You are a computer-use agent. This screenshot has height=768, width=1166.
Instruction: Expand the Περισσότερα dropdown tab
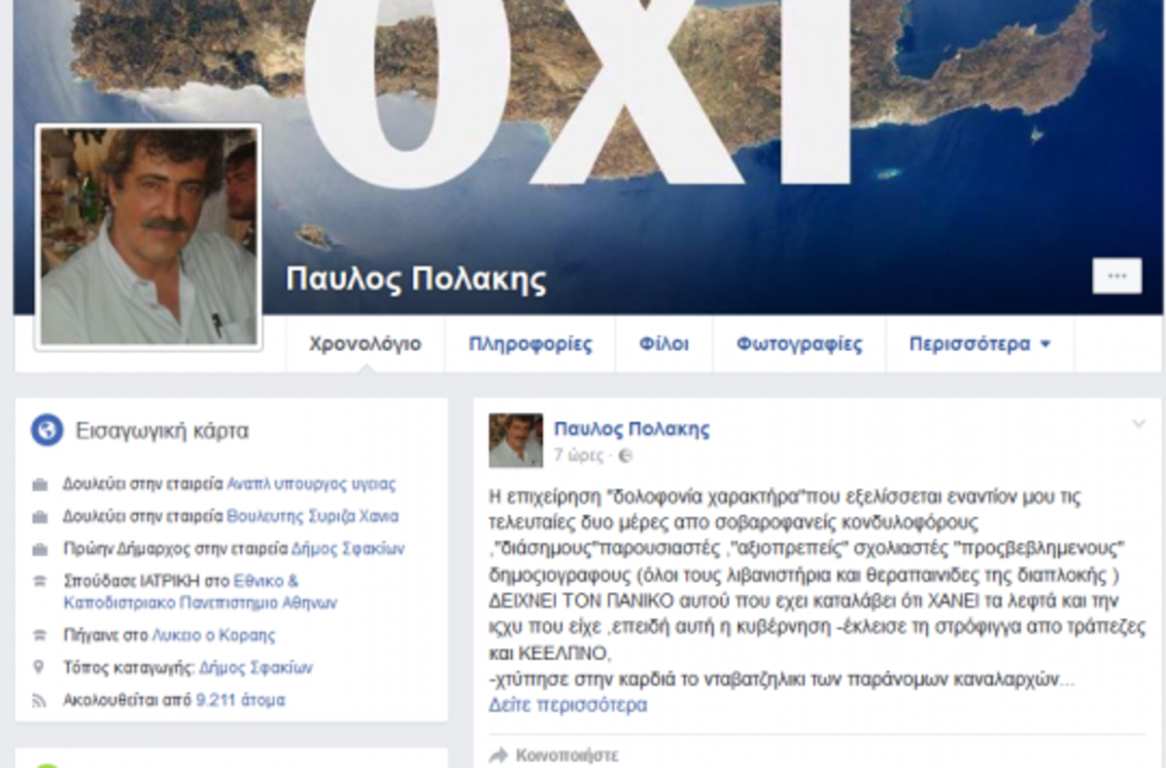pos(979,344)
